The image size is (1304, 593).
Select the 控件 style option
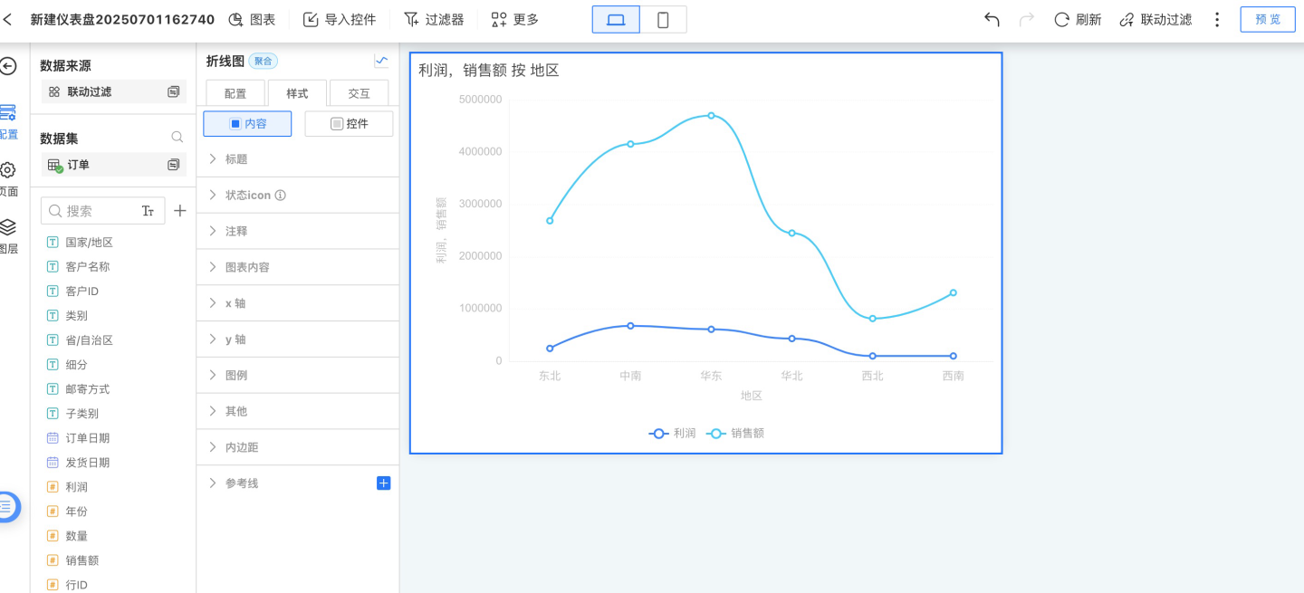349,123
